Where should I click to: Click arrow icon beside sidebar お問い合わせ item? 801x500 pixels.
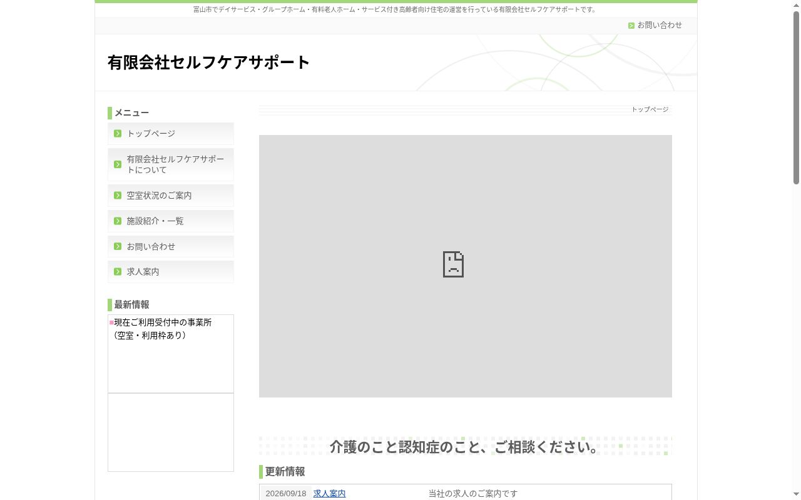[x=118, y=246]
